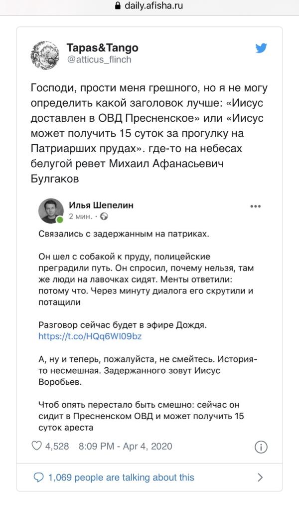Screen dimensions: 299x516
Task: Click the Tapas&Tango display name
Action: [102, 48]
